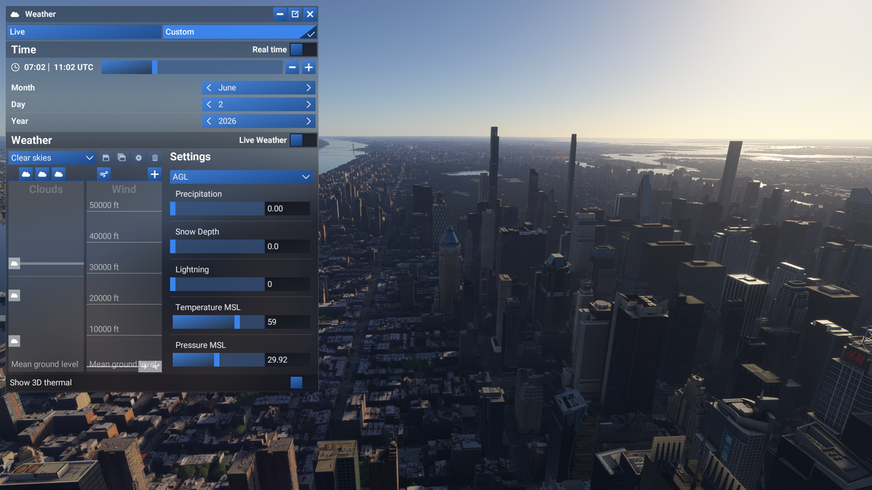Click the Lightning slider
The width and height of the screenshot is (872, 490).
[217, 284]
